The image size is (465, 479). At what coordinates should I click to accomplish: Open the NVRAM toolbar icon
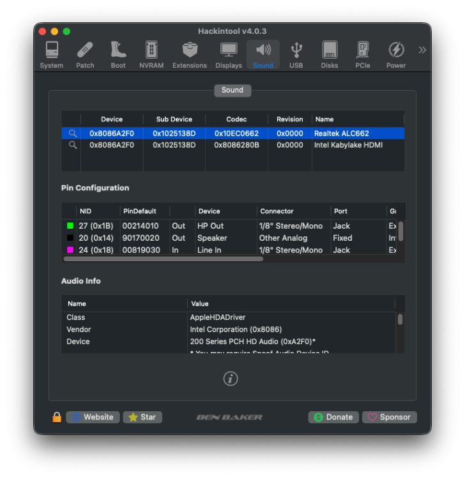151,55
